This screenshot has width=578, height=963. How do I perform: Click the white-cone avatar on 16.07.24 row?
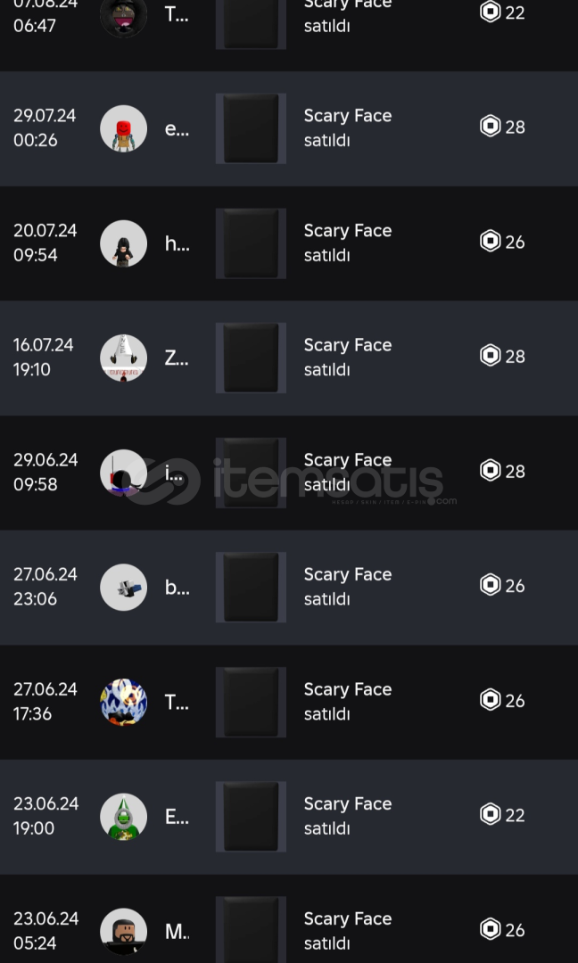point(123,358)
